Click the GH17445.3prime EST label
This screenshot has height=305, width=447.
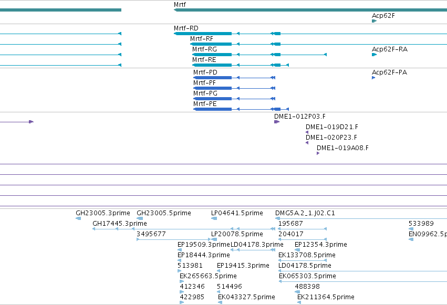click(120, 224)
